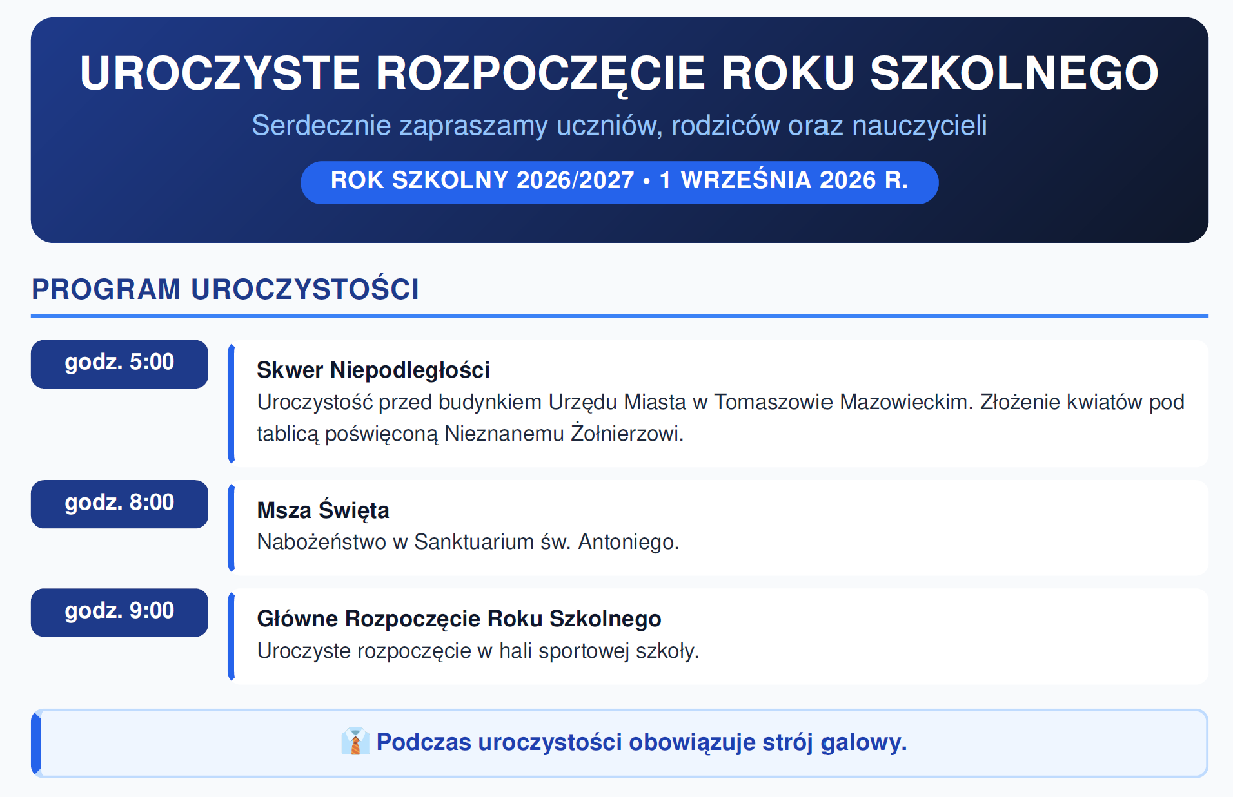Screen dimensions: 1233x797
Task: Click the blue accent bar beside Główne Rozpoczęcie
Action: click(231, 637)
